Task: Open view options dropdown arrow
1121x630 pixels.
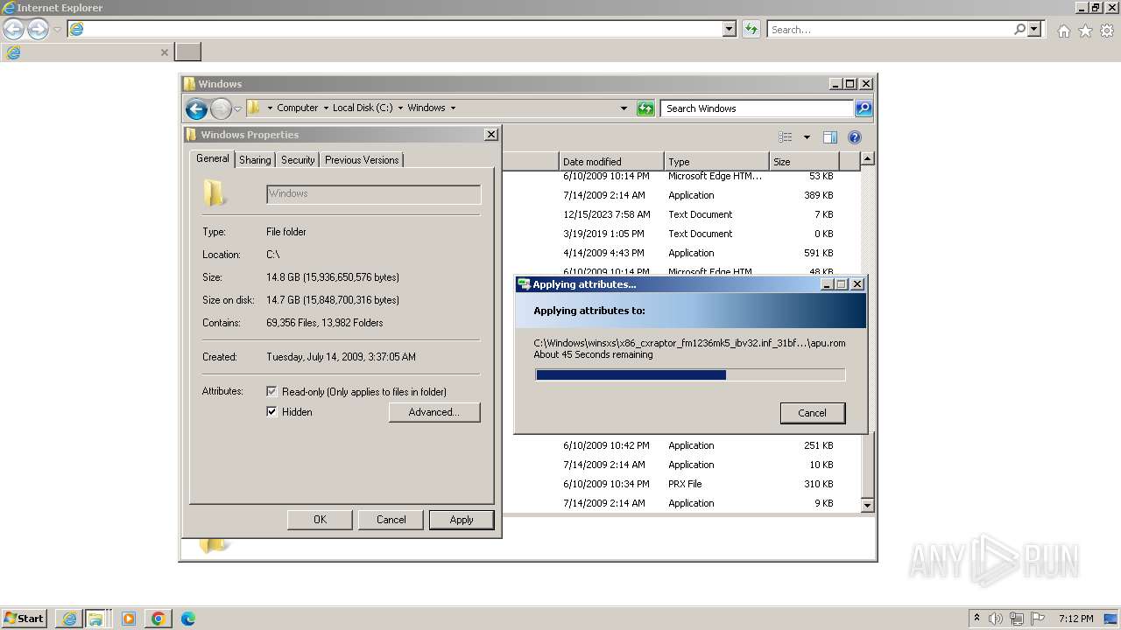Action: click(x=807, y=137)
